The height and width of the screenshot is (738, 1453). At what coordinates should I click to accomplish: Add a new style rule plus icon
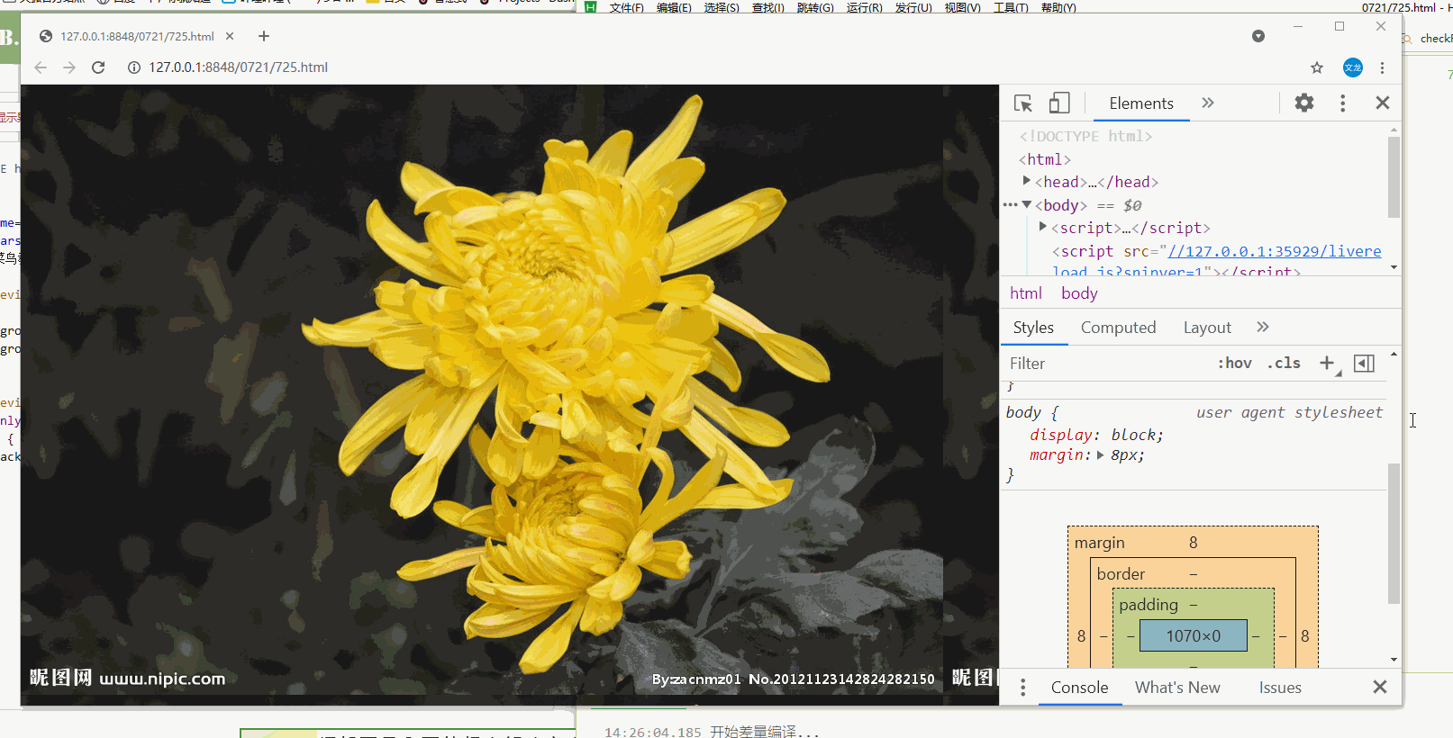point(1328,364)
